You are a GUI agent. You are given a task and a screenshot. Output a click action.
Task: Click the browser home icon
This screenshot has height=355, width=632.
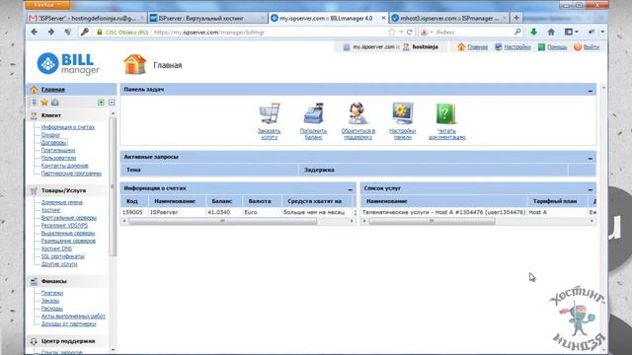pyautogui.click(x=551, y=32)
